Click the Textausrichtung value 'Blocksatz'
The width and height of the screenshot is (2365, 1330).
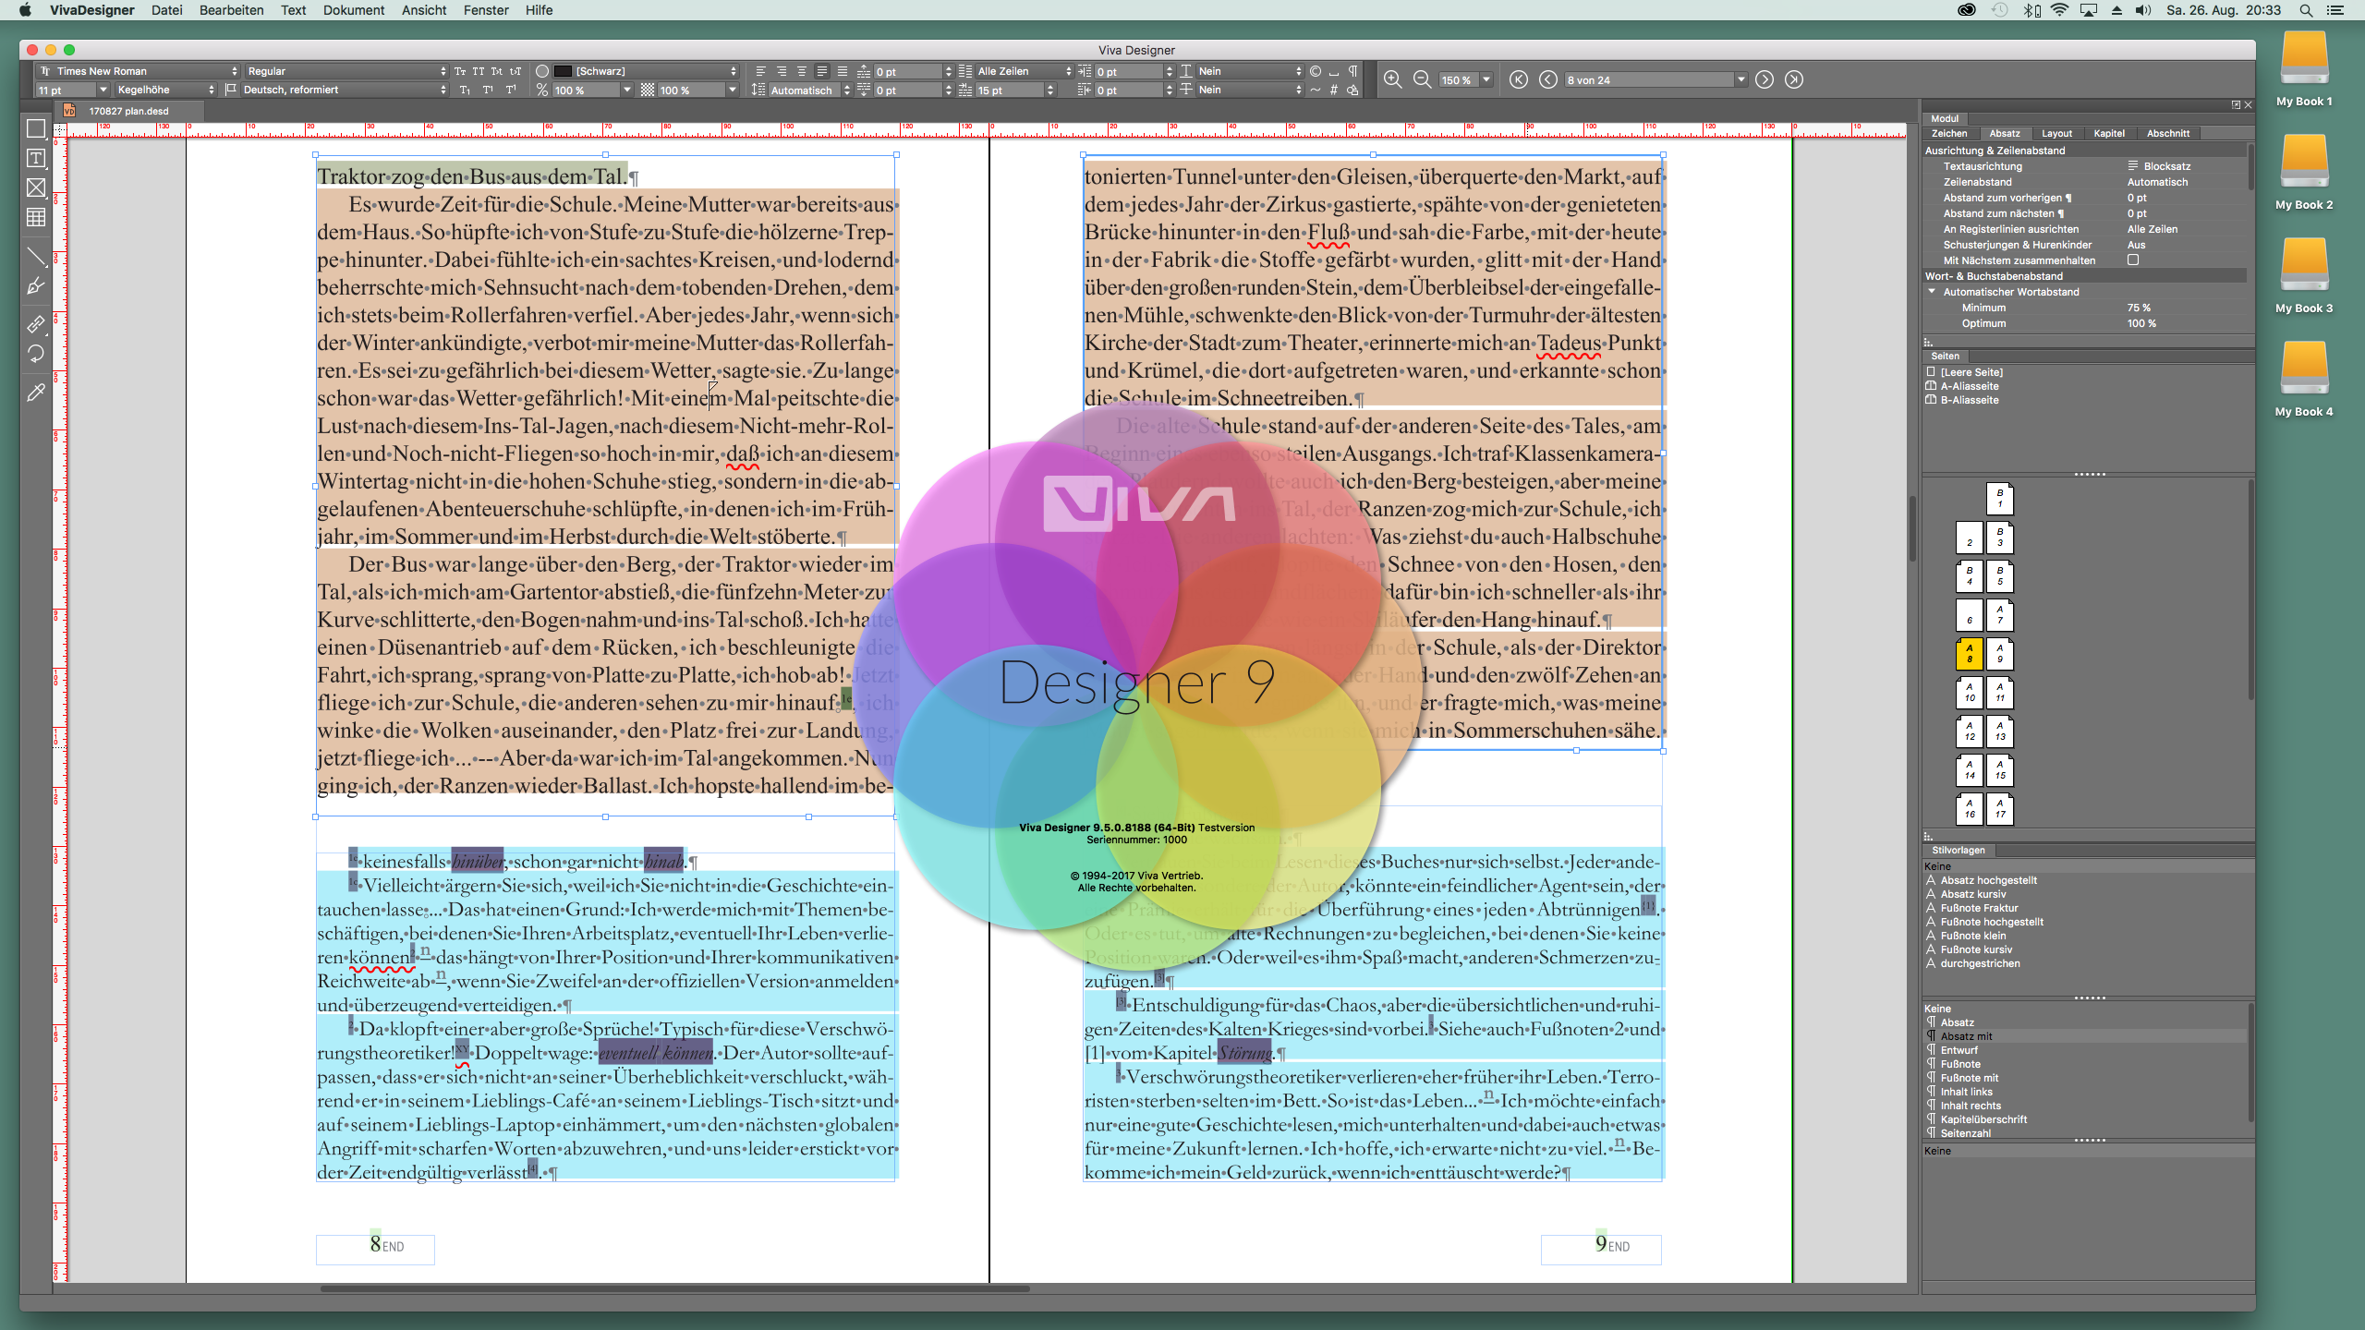[x=2166, y=166]
